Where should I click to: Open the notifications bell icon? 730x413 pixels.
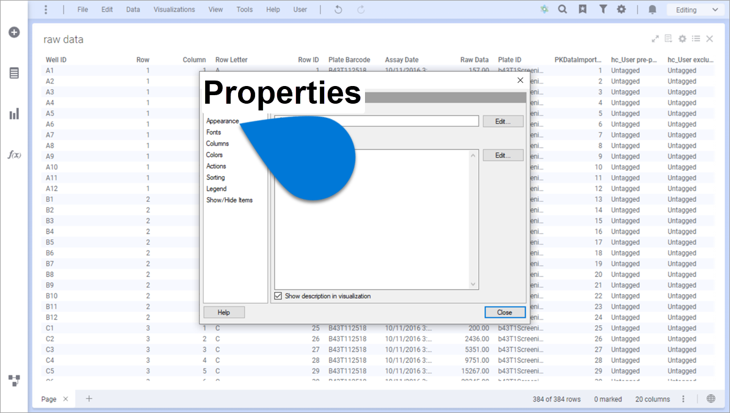point(652,9)
